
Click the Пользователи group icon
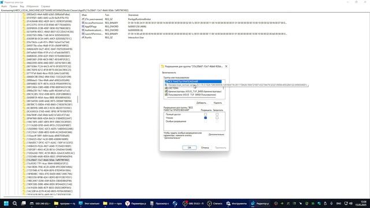tap(166, 95)
